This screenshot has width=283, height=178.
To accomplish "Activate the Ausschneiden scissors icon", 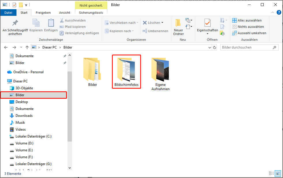I will (62, 20).
